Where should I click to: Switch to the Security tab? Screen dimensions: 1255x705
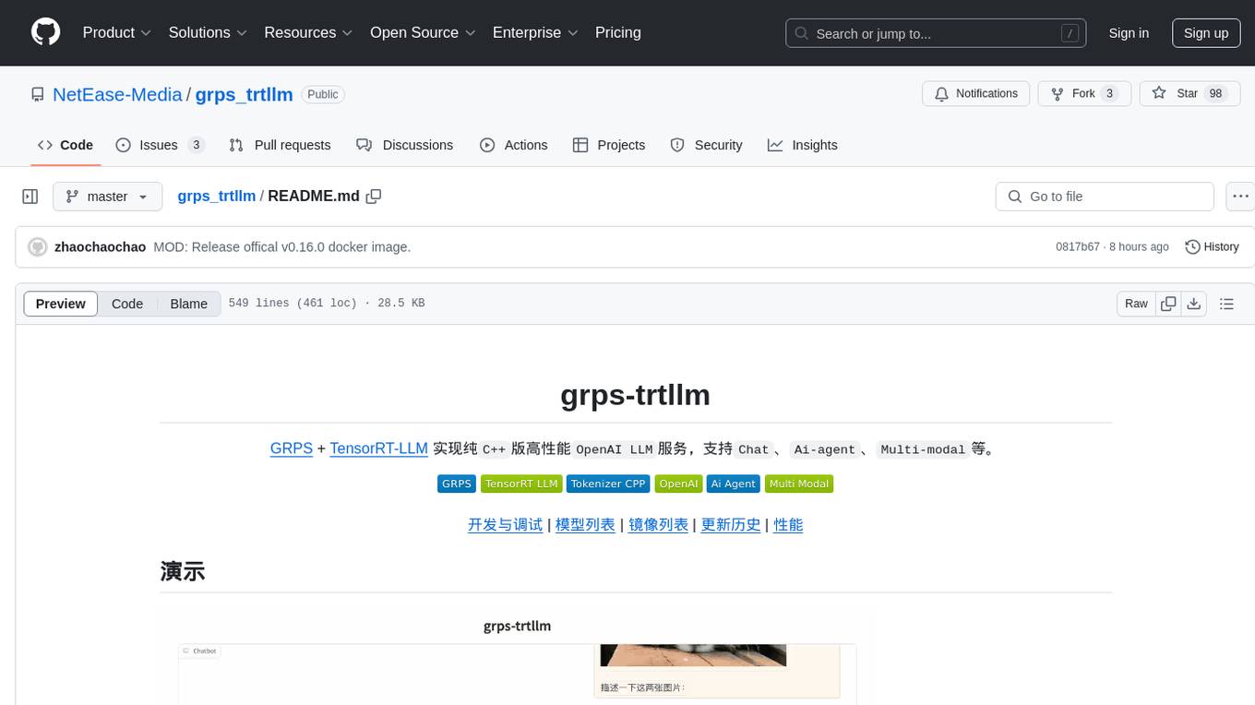(x=706, y=145)
